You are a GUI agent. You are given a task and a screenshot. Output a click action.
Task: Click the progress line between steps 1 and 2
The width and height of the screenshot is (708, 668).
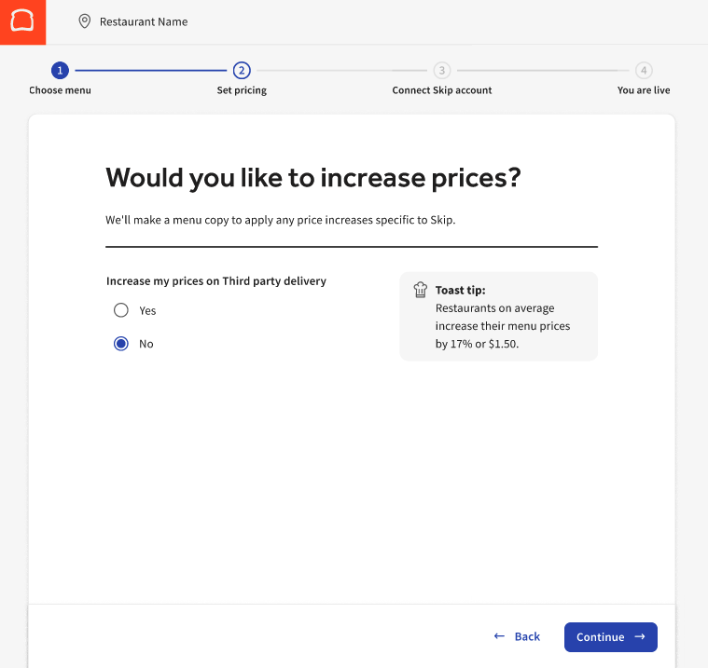[150, 70]
